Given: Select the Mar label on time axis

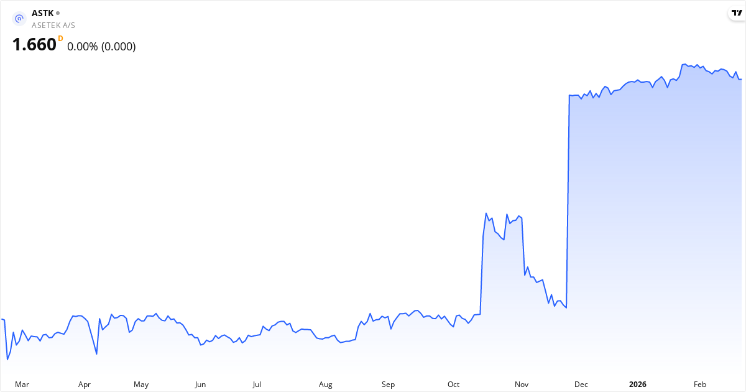Looking at the screenshot, I should (x=22, y=385).
